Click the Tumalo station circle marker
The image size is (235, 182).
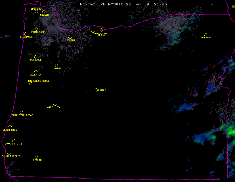[x=96, y=90]
